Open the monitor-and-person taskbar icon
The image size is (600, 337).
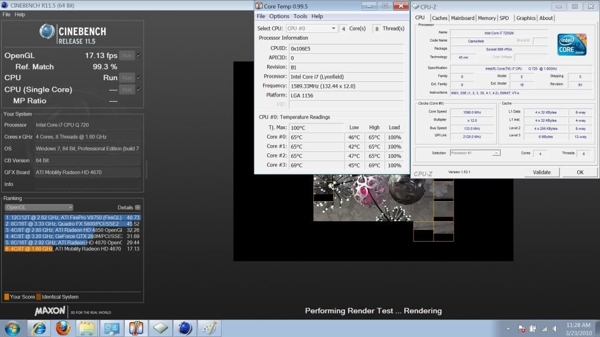[111, 328]
